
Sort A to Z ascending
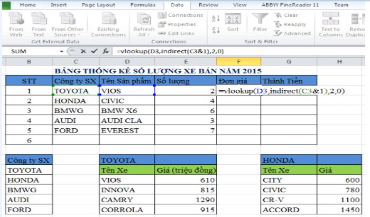point(216,18)
